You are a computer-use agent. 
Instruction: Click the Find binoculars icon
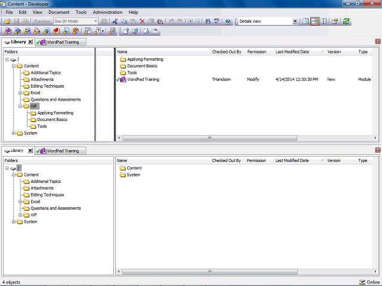click(x=208, y=21)
